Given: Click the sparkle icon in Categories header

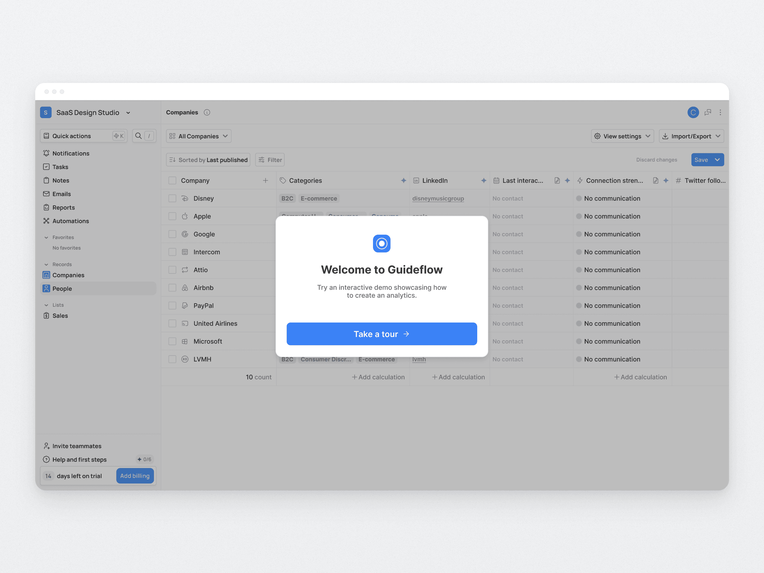Looking at the screenshot, I should 403,181.
